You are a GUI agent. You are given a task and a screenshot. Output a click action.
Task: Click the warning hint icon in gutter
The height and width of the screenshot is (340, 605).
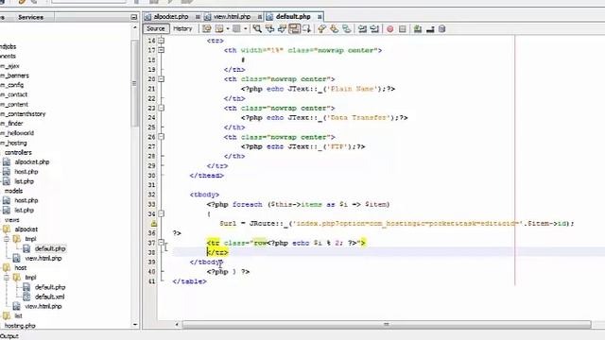(153, 224)
